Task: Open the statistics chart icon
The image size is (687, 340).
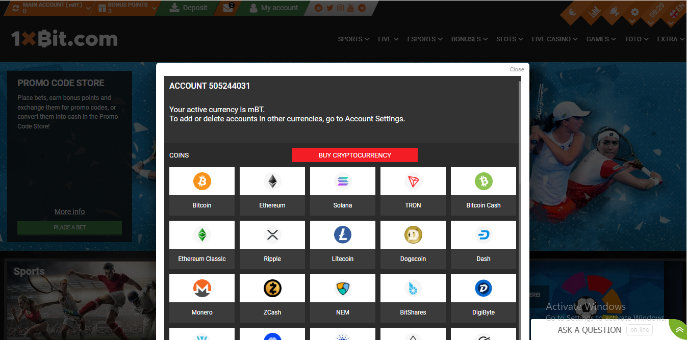Action: click(594, 11)
